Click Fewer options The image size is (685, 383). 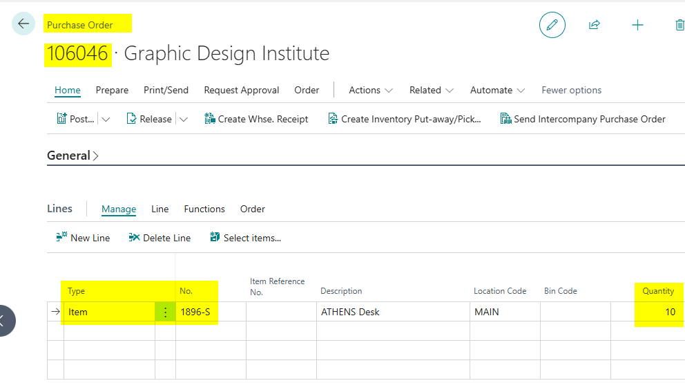click(571, 90)
